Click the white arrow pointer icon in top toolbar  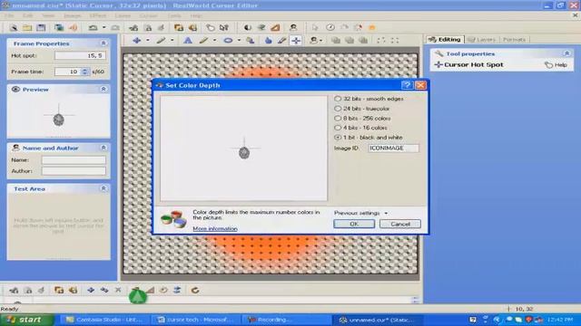click(x=315, y=28)
